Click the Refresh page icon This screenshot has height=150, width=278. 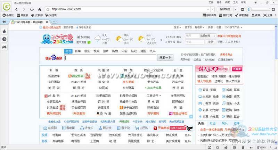coord(32,9)
